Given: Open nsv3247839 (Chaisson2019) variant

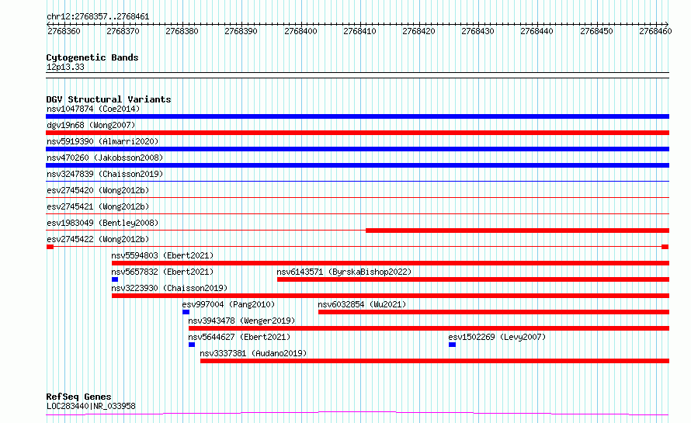Looking at the screenshot, I should pyautogui.click(x=105, y=174).
